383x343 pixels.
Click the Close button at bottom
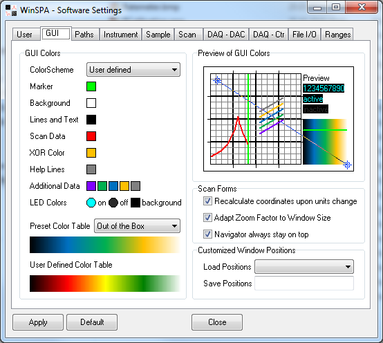[x=217, y=322]
